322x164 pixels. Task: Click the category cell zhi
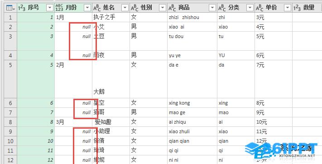click(236, 17)
